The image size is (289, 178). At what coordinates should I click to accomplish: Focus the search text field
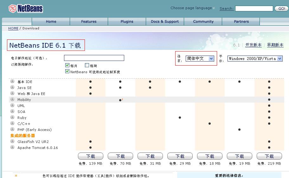(x=254, y=9)
